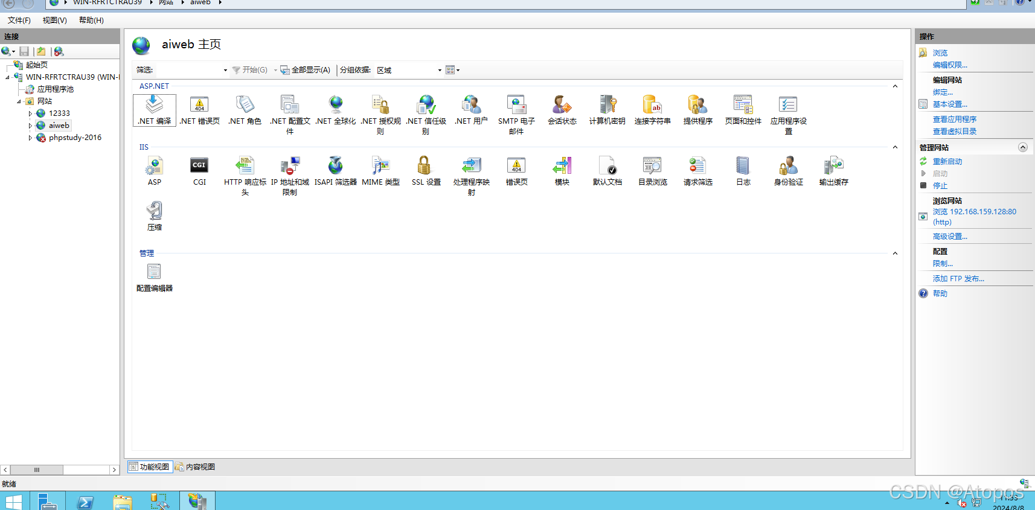
Task: Open the .NET 全球化 feature
Action: pyautogui.click(x=336, y=110)
